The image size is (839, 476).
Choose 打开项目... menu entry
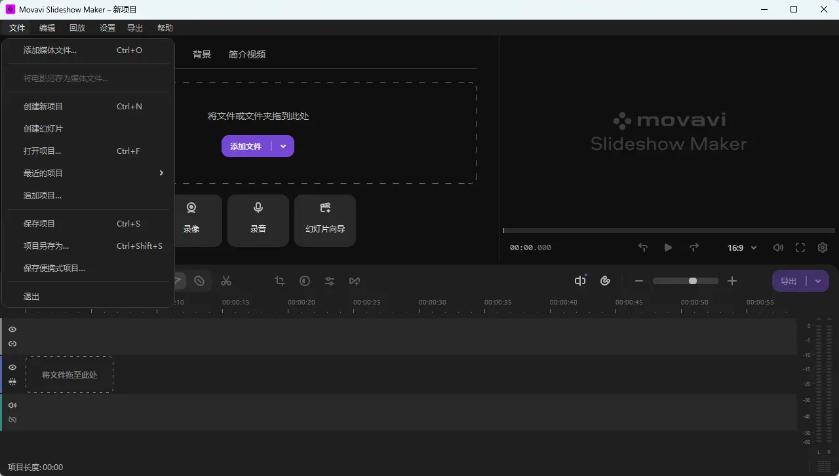coord(88,151)
